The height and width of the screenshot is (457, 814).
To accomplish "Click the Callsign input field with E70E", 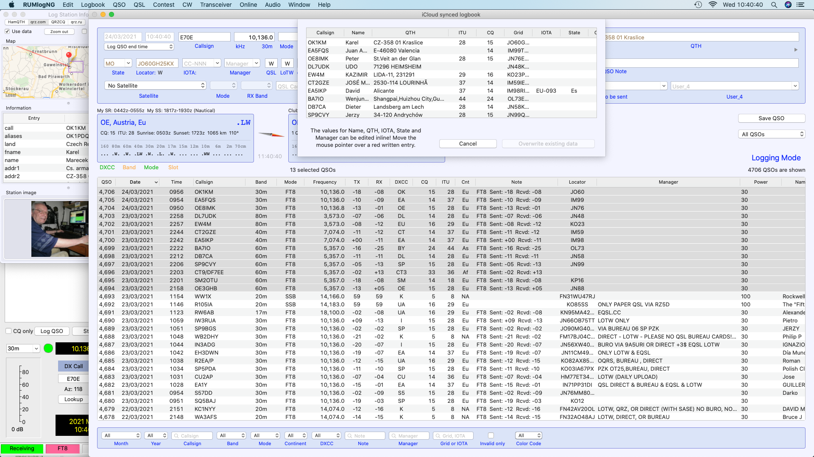I will pos(204,37).
